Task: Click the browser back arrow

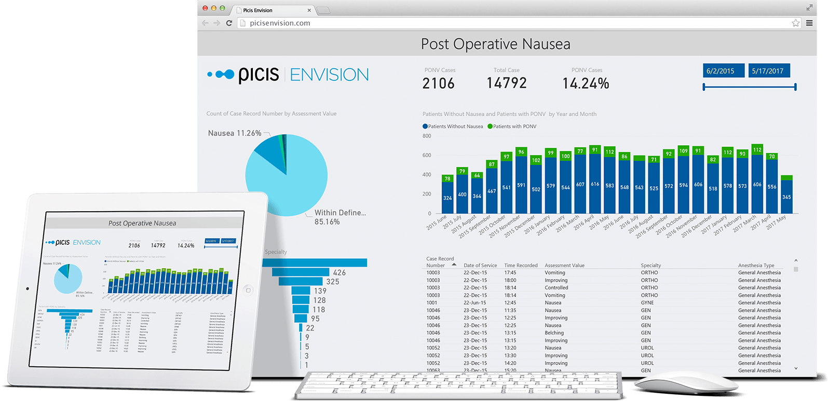Action: (x=205, y=23)
